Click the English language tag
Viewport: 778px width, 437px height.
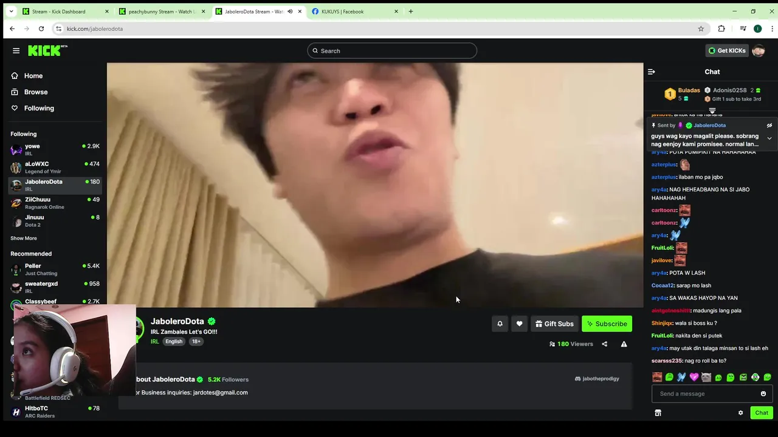pos(174,342)
